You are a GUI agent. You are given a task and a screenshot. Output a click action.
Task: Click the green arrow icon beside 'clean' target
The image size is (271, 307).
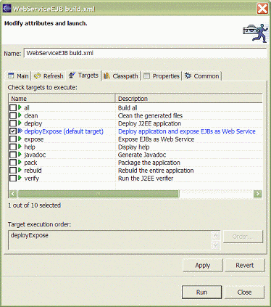20,115
